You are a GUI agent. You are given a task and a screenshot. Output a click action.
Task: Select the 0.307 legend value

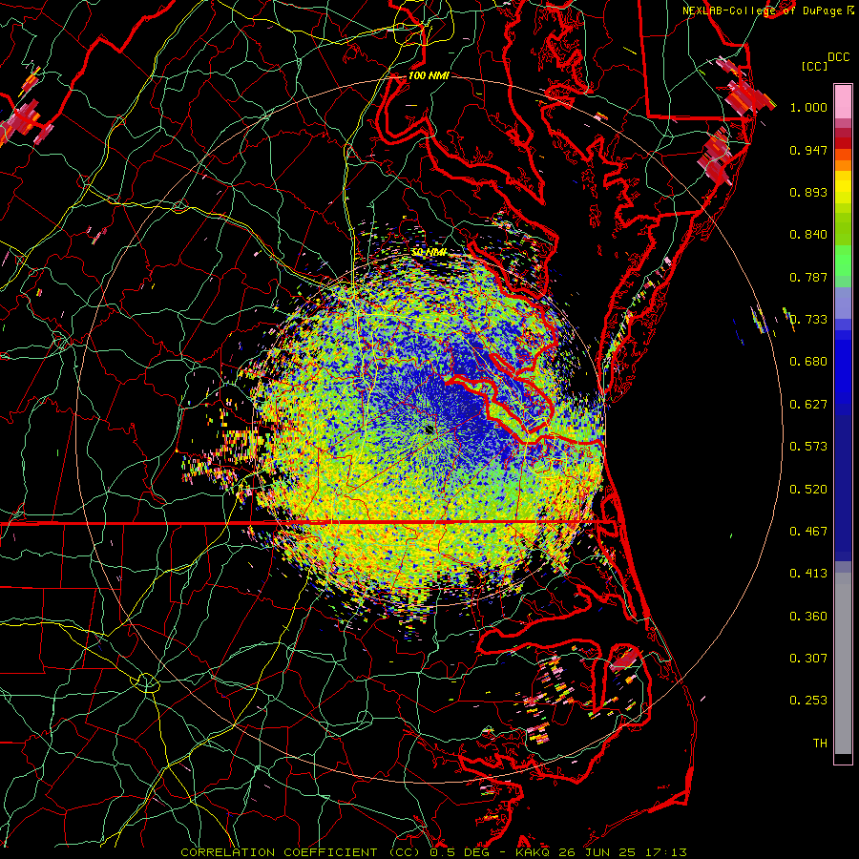pyautogui.click(x=808, y=659)
